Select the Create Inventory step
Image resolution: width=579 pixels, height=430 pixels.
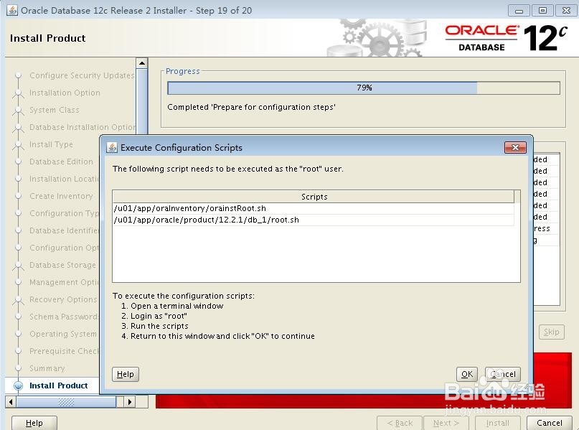[61, 196]
